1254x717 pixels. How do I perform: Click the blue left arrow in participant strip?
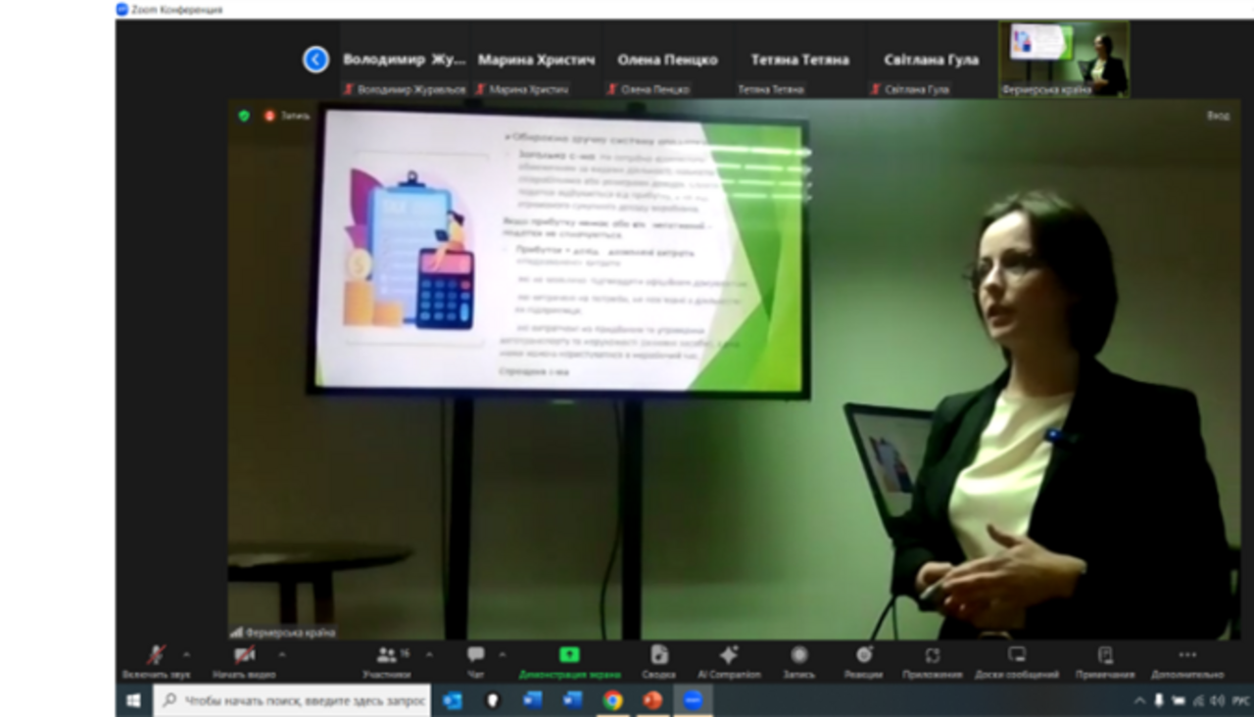pos(315,60)
